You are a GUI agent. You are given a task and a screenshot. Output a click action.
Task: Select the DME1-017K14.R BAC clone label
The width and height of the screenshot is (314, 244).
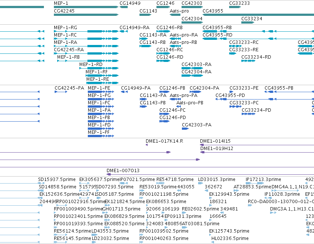tap(164, 141)
